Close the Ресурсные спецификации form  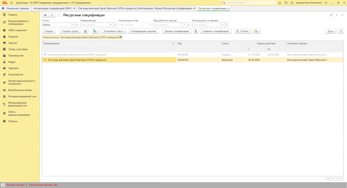coord(342,15)
